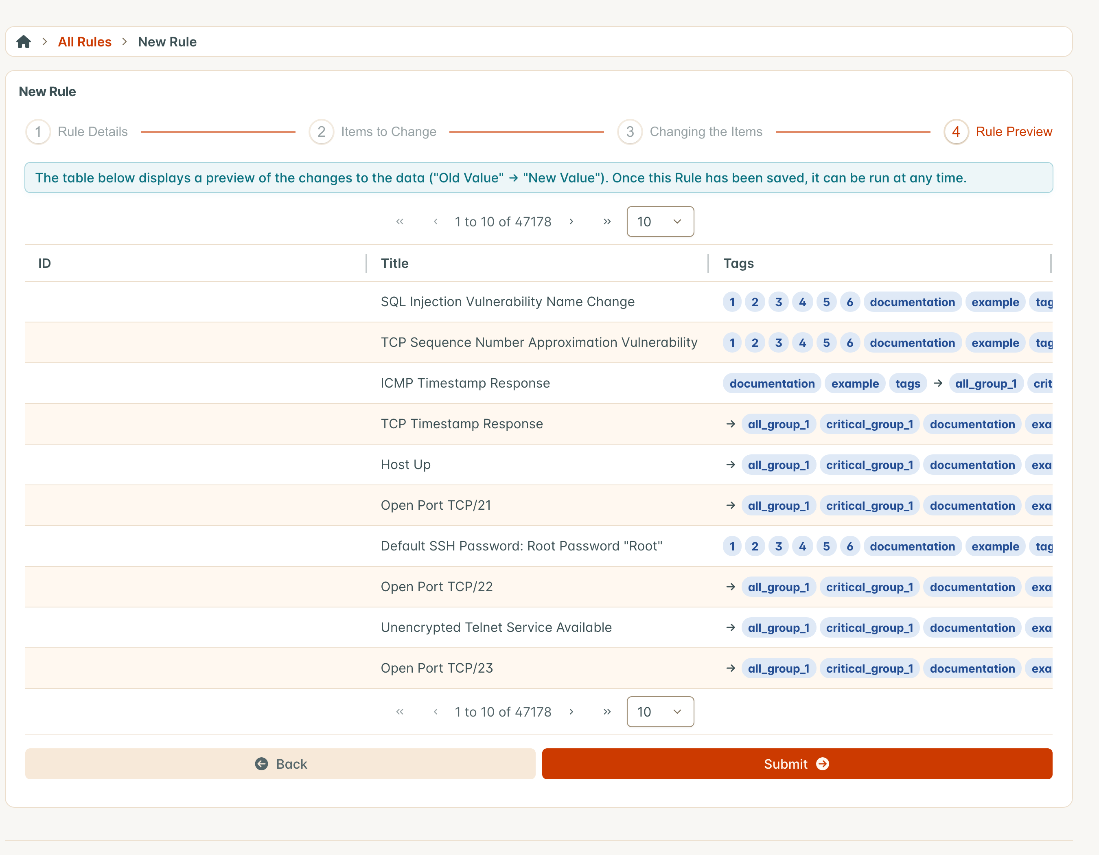Go to next page in top paginator

(x=571, y=221)
